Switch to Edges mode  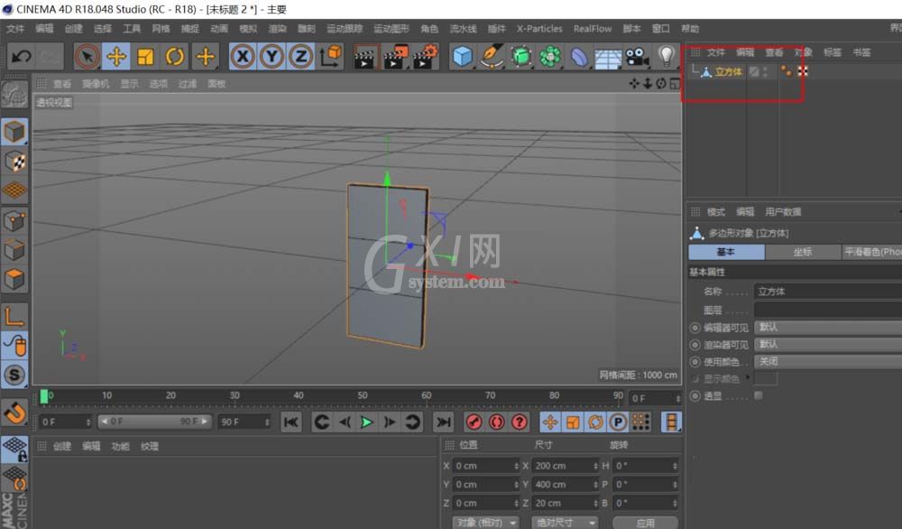tap(14, 250)
